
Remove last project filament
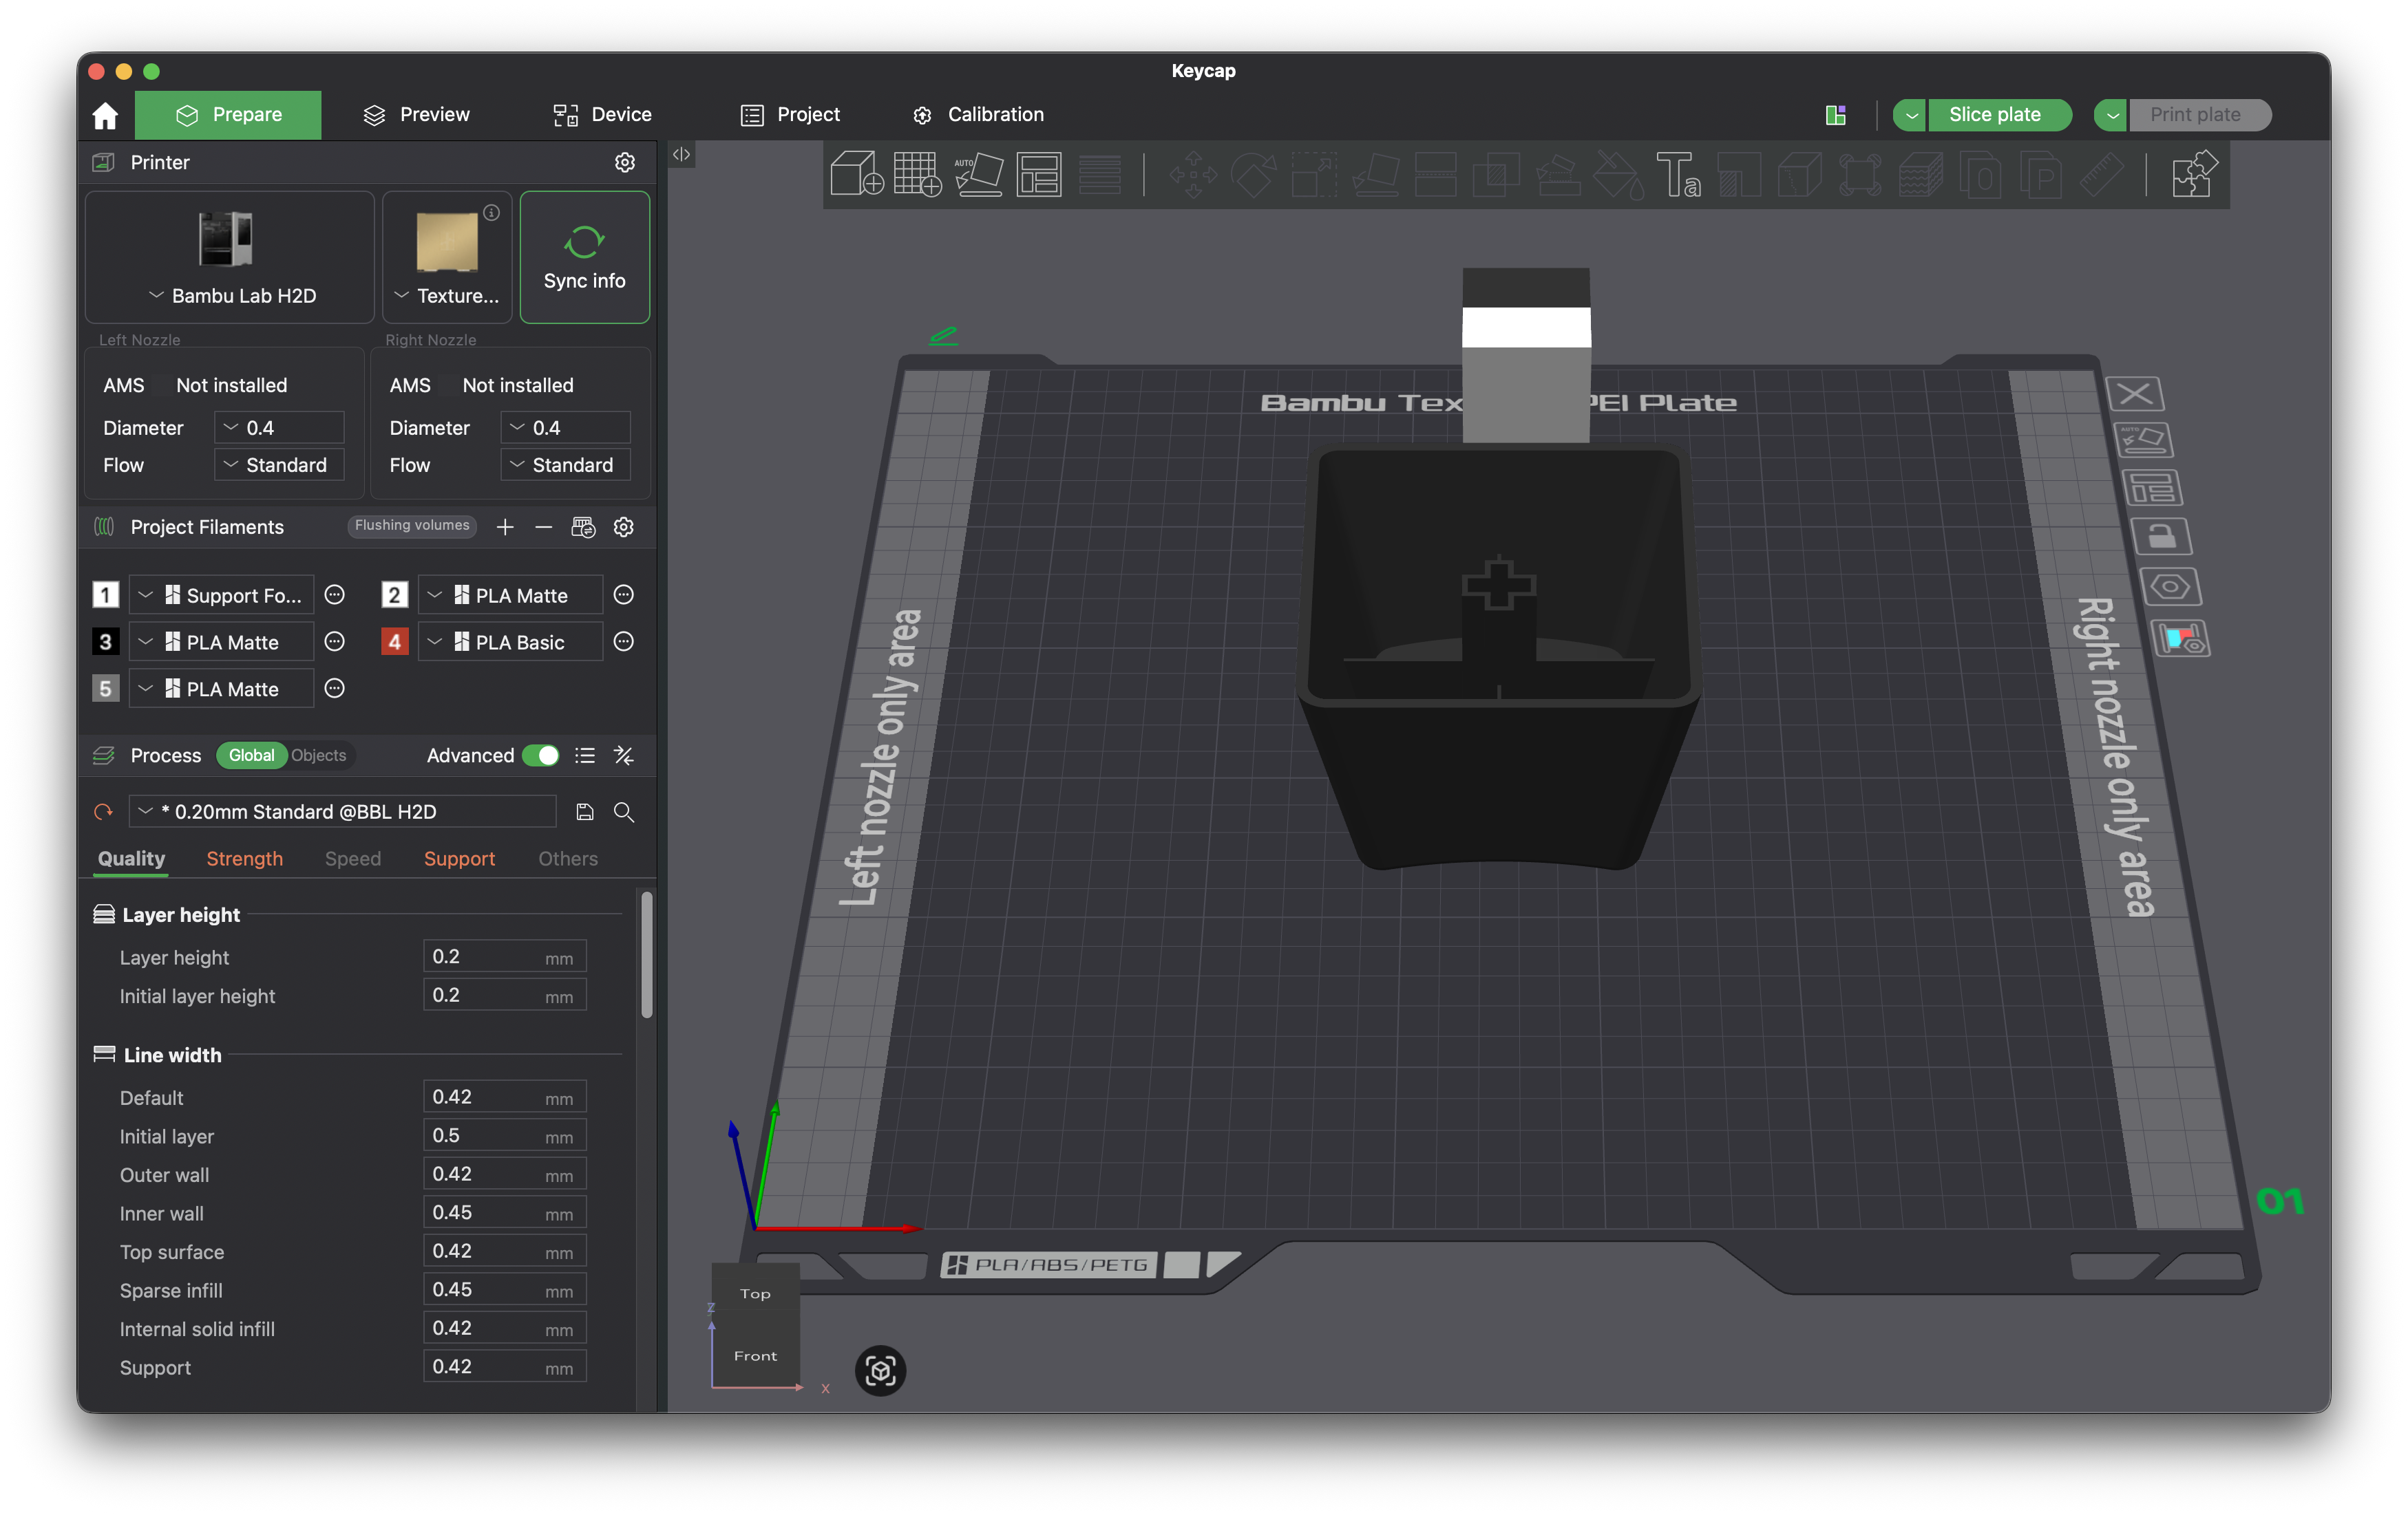(544, 526)
